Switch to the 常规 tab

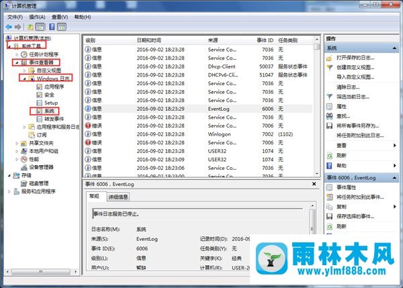(x=94, y=196)
